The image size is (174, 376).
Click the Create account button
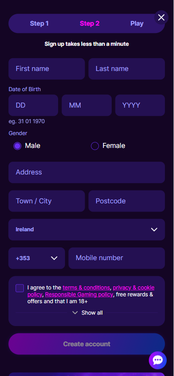point(87,344)
